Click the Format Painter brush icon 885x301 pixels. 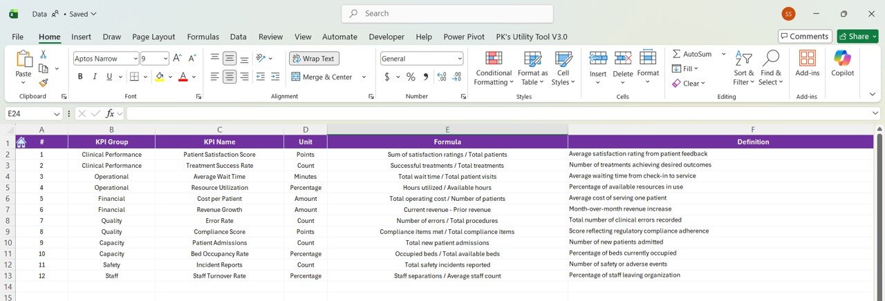[44, 83]
